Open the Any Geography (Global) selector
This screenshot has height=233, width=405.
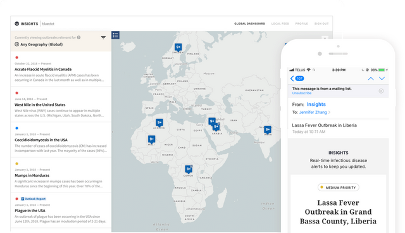click(41, 44)
